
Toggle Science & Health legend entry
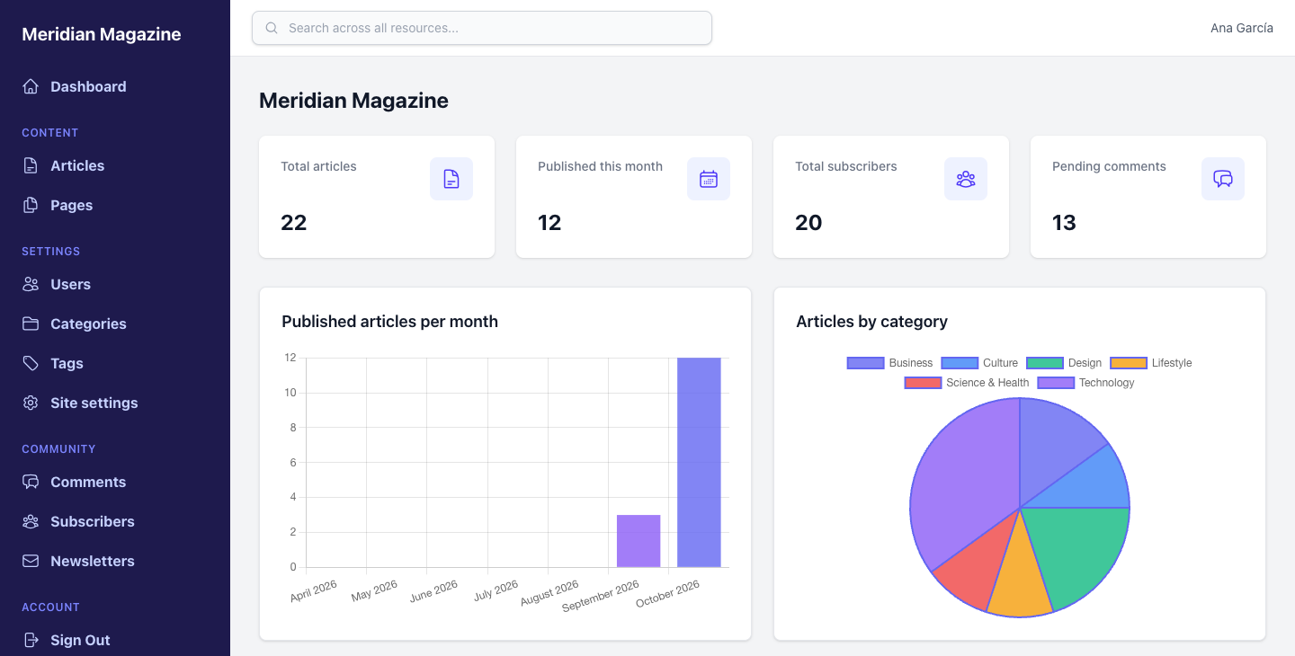(967, 383)
